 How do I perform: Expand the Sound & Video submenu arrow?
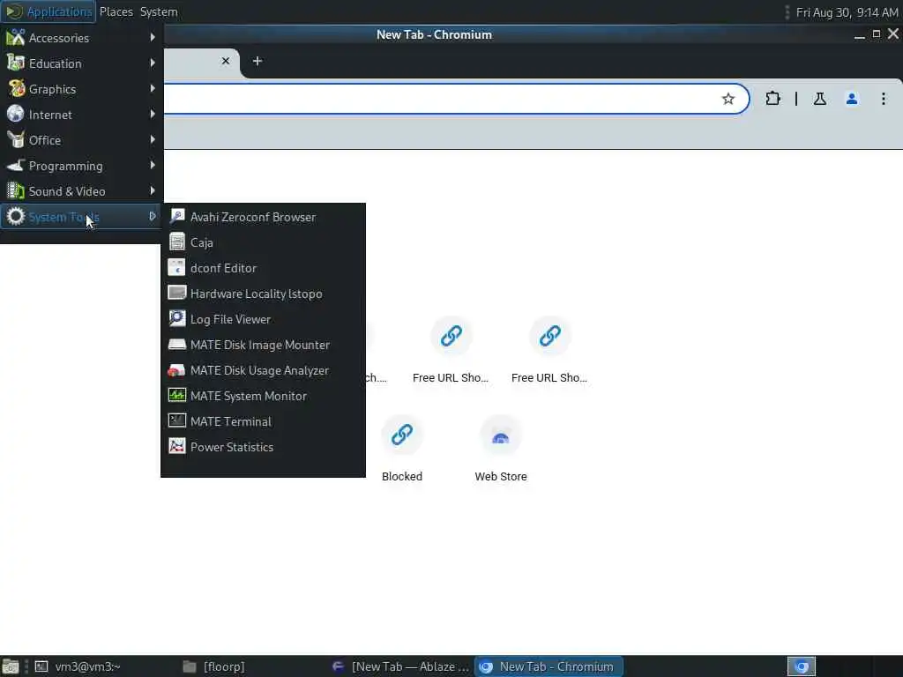(153, 190)
